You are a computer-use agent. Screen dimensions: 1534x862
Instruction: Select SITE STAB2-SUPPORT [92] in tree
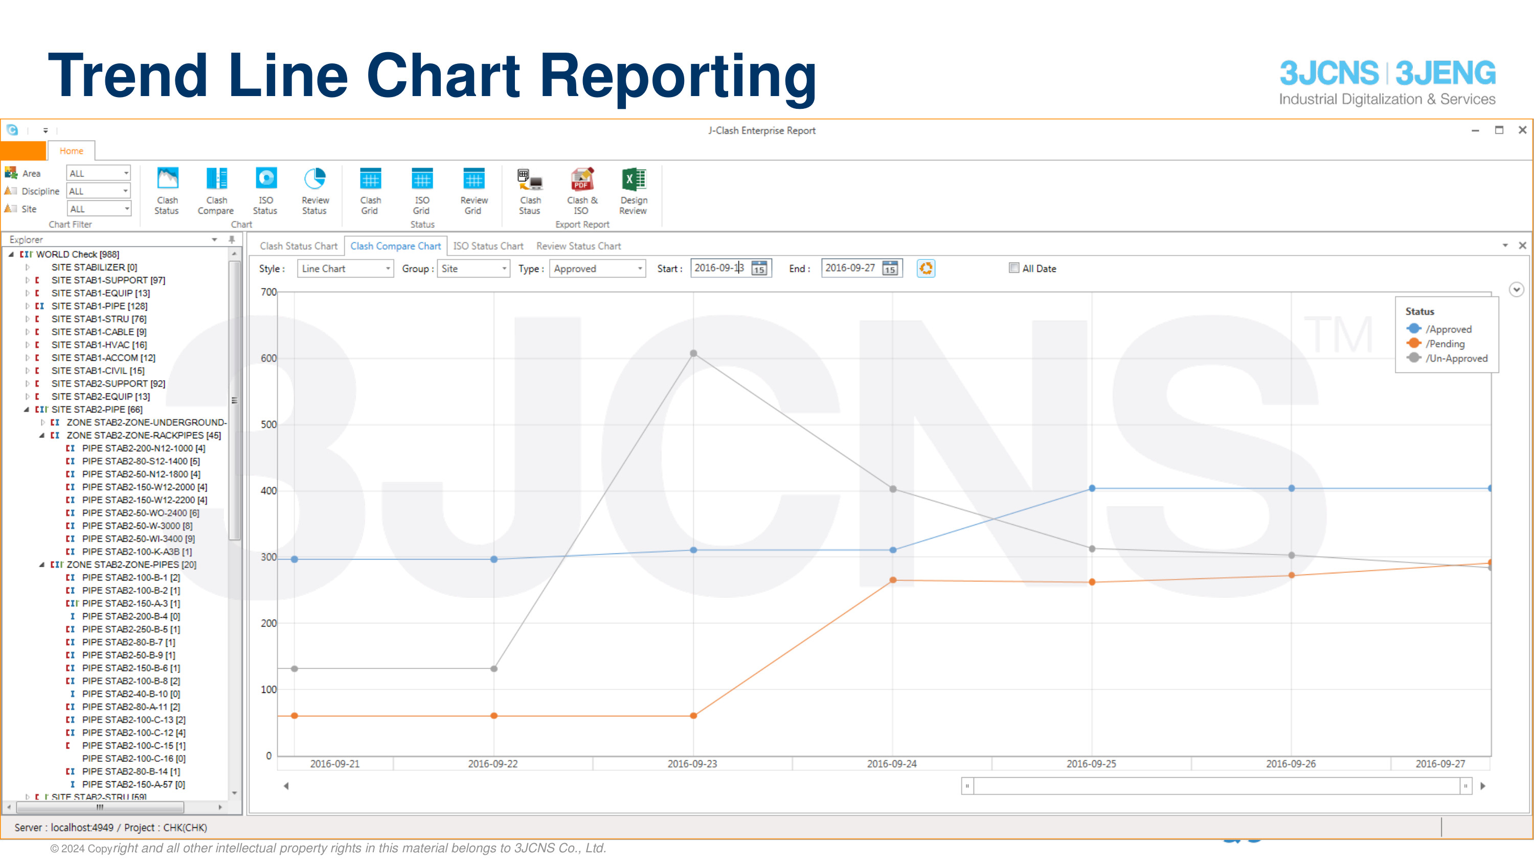coord(108,384)
